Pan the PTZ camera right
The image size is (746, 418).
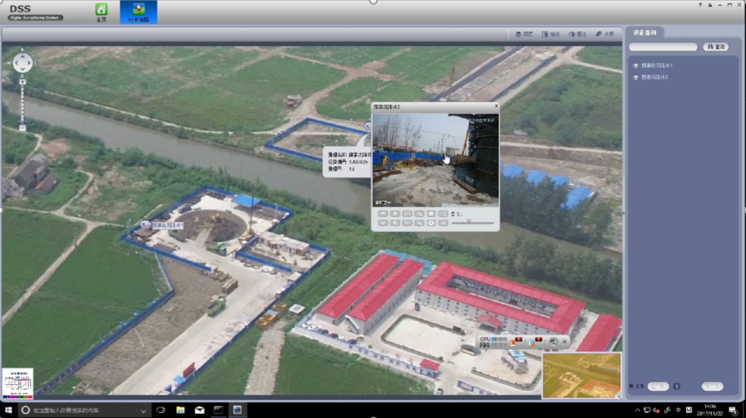[395, 214]
